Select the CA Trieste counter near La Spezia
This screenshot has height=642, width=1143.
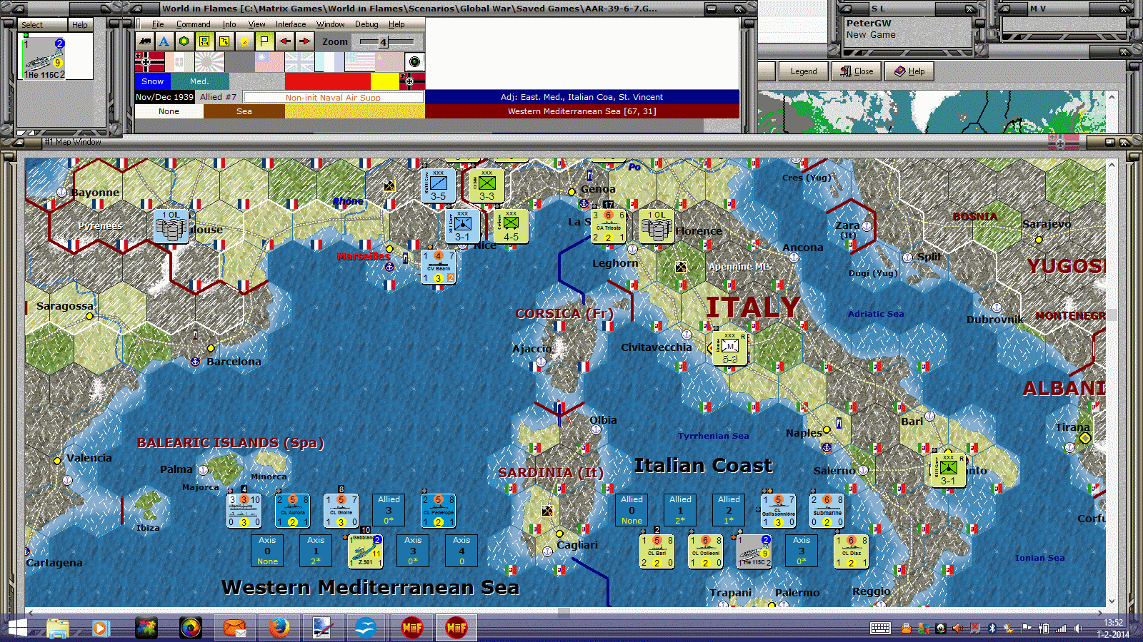pos(608,226)
